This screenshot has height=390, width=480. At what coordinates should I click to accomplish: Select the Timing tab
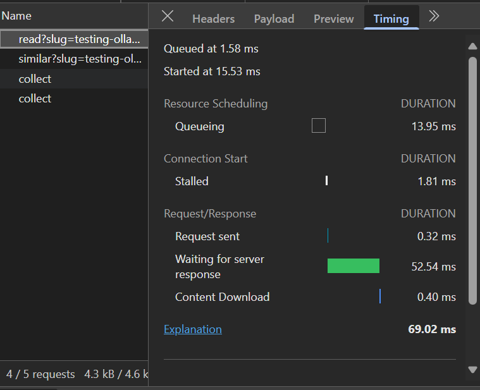[x=391, y=19]
